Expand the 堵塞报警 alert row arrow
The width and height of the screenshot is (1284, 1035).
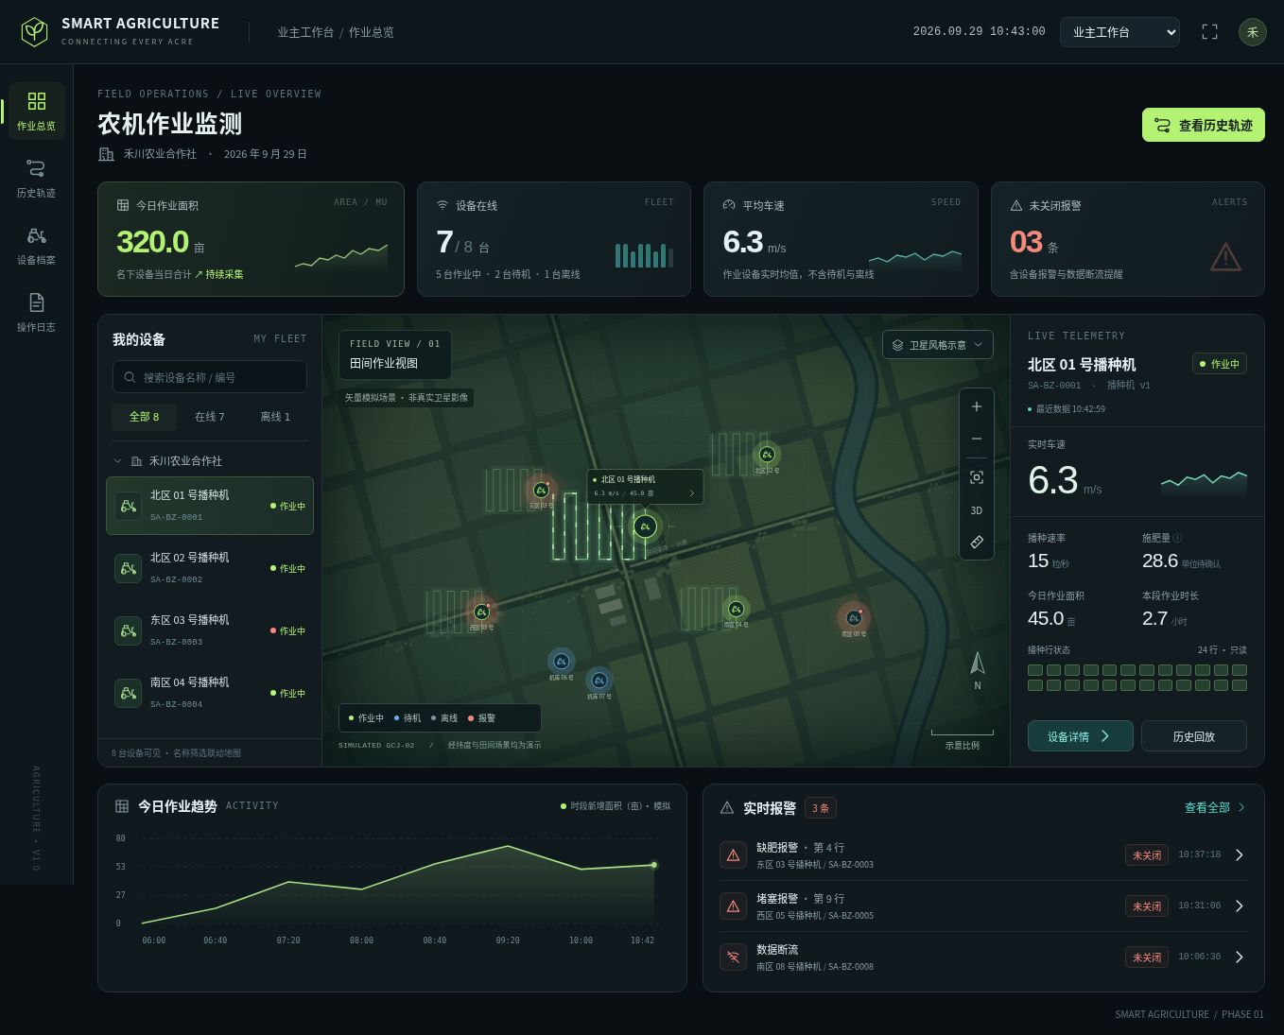pyautogui.click(x=1240, y=906)
